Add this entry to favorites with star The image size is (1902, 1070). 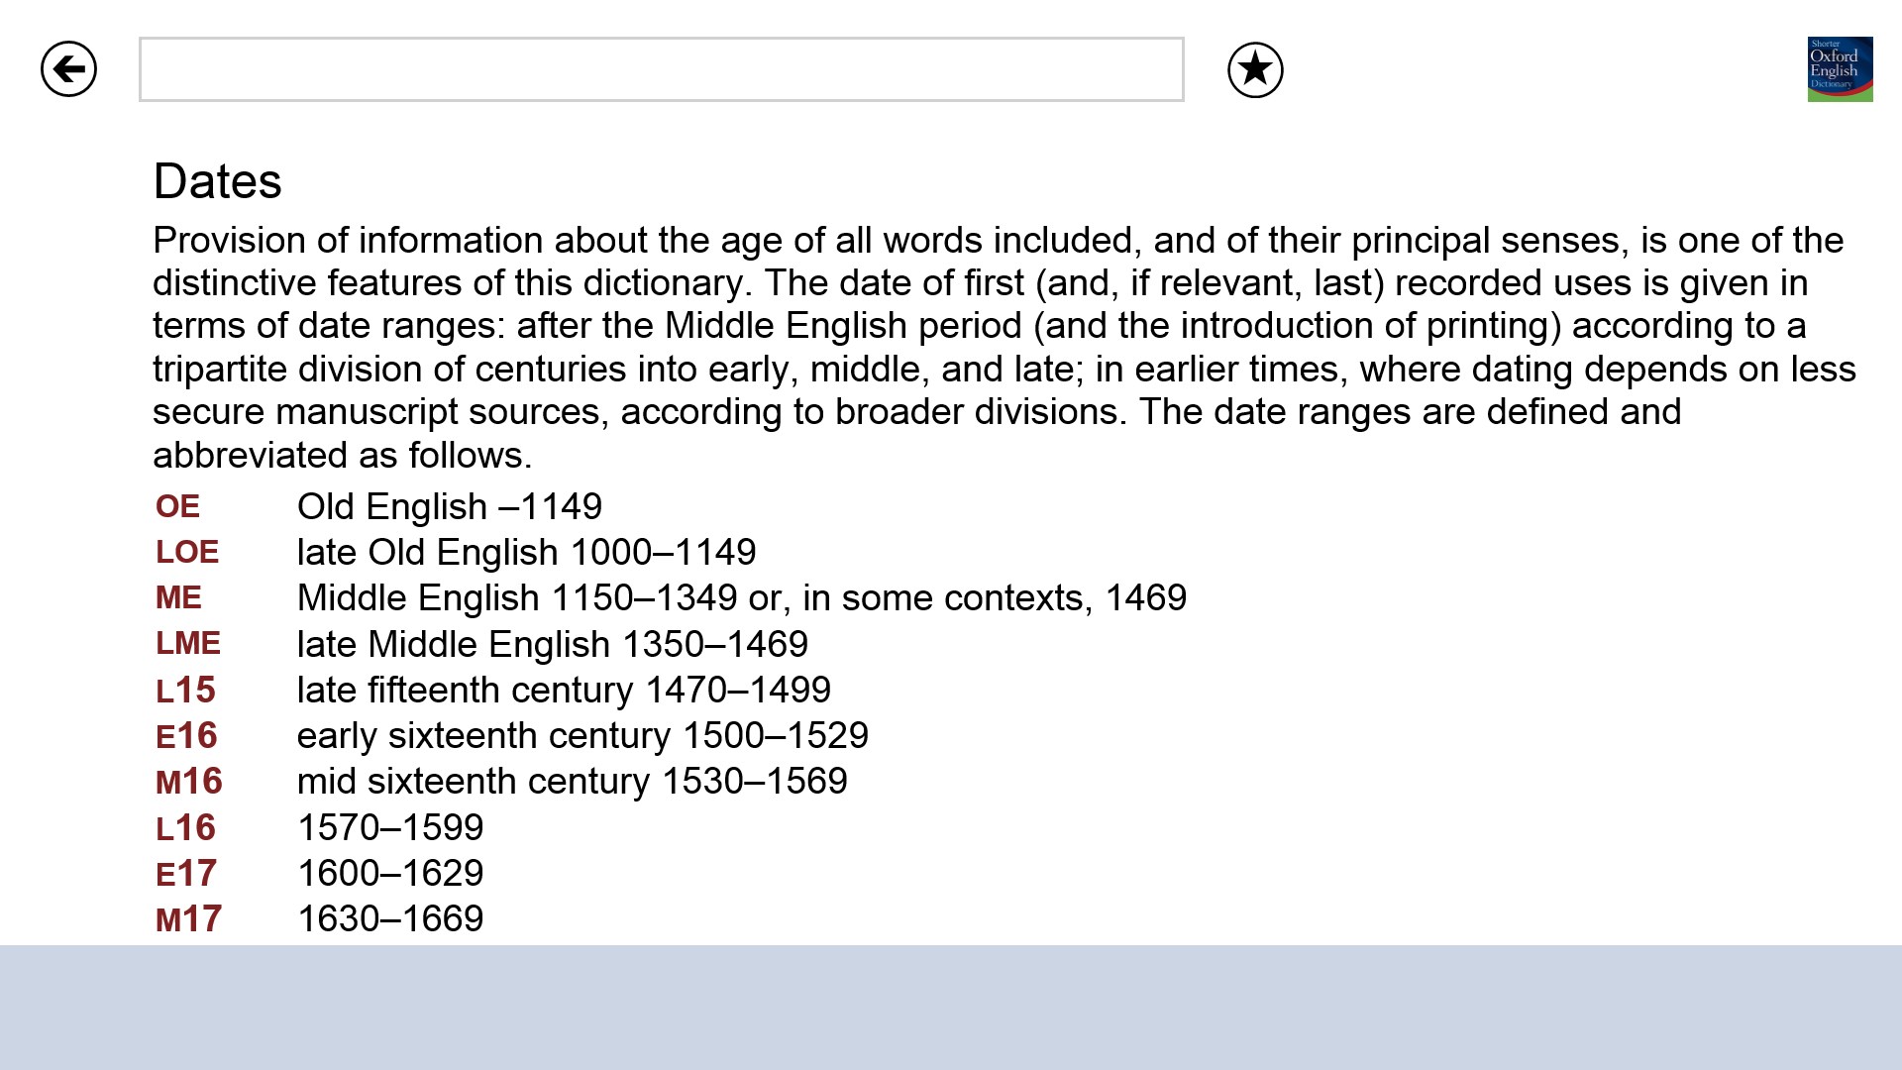1255,69
